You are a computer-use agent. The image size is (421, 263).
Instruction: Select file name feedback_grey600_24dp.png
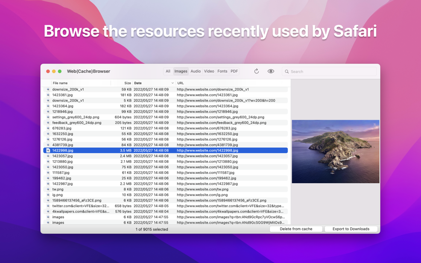[77, 123]
